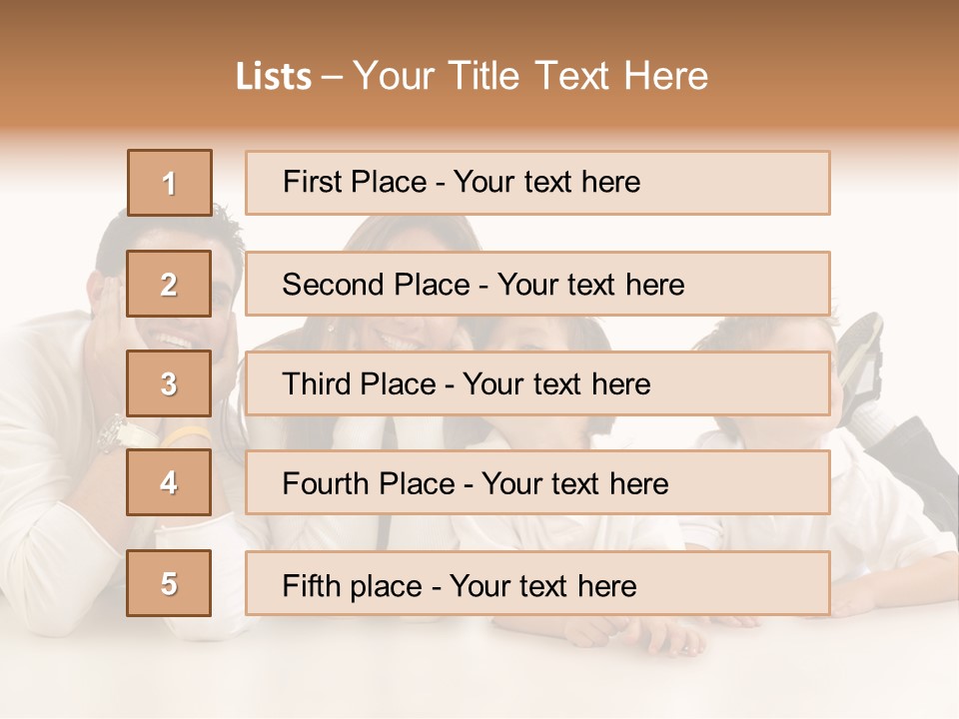Select the number 1 box

[170, 183]
